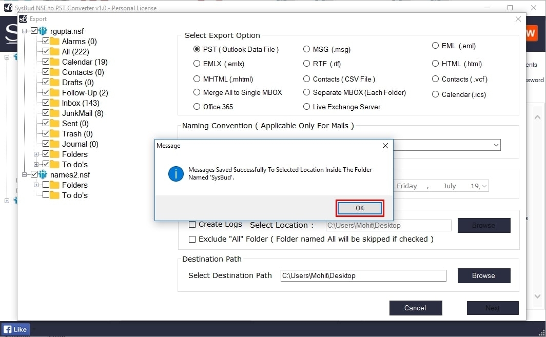This screenshot has height=337, width=546.
Task: Select the EMLX (.emlx) export option
Action: pyautogui.click(x=197, y=64)
